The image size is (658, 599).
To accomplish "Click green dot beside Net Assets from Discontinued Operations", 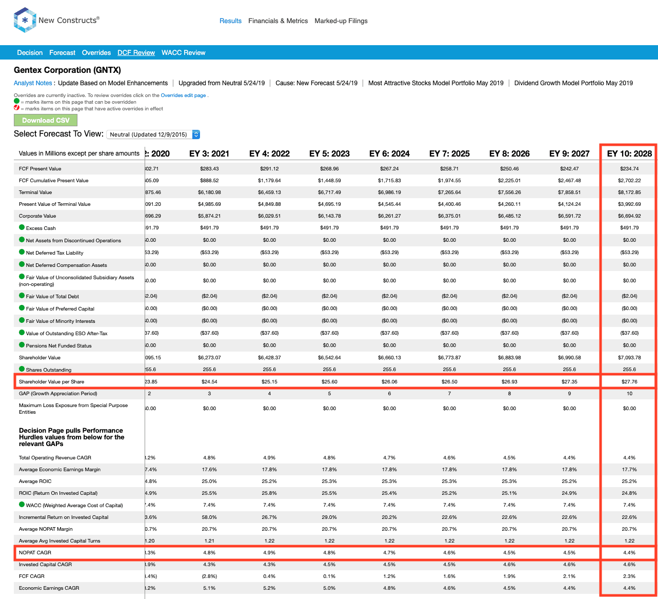I will 22,240.
